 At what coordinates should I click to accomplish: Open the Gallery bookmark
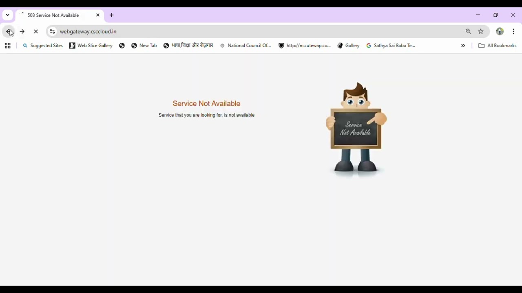348,46
